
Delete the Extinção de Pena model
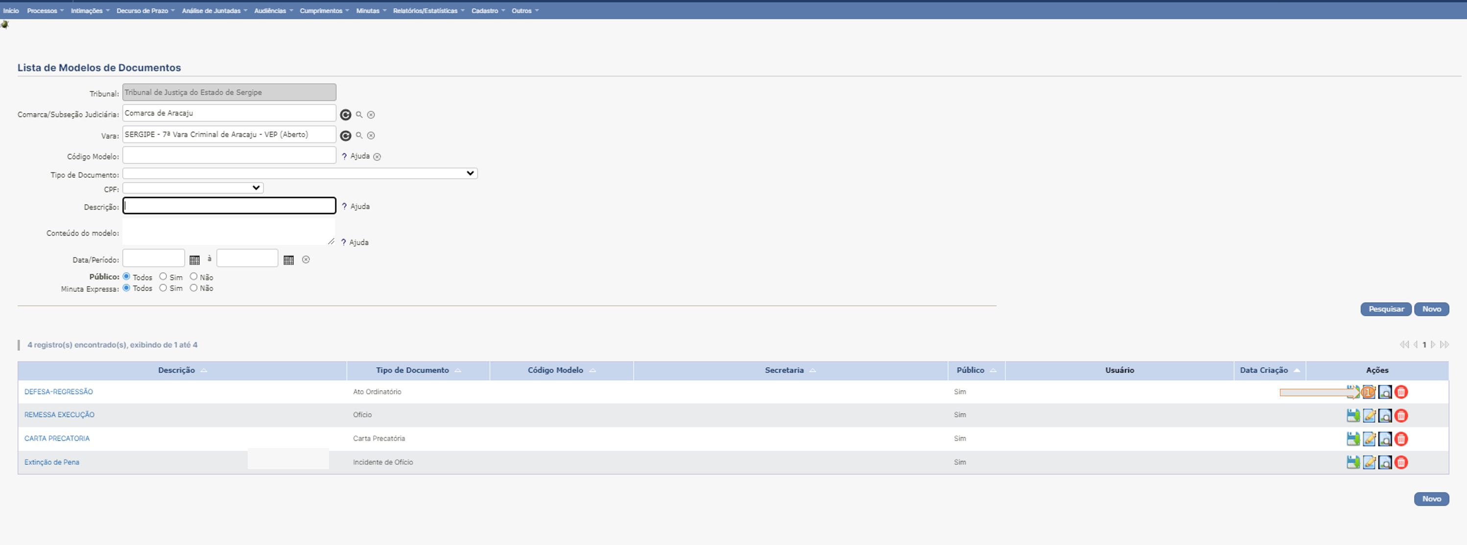(1401, 462)
